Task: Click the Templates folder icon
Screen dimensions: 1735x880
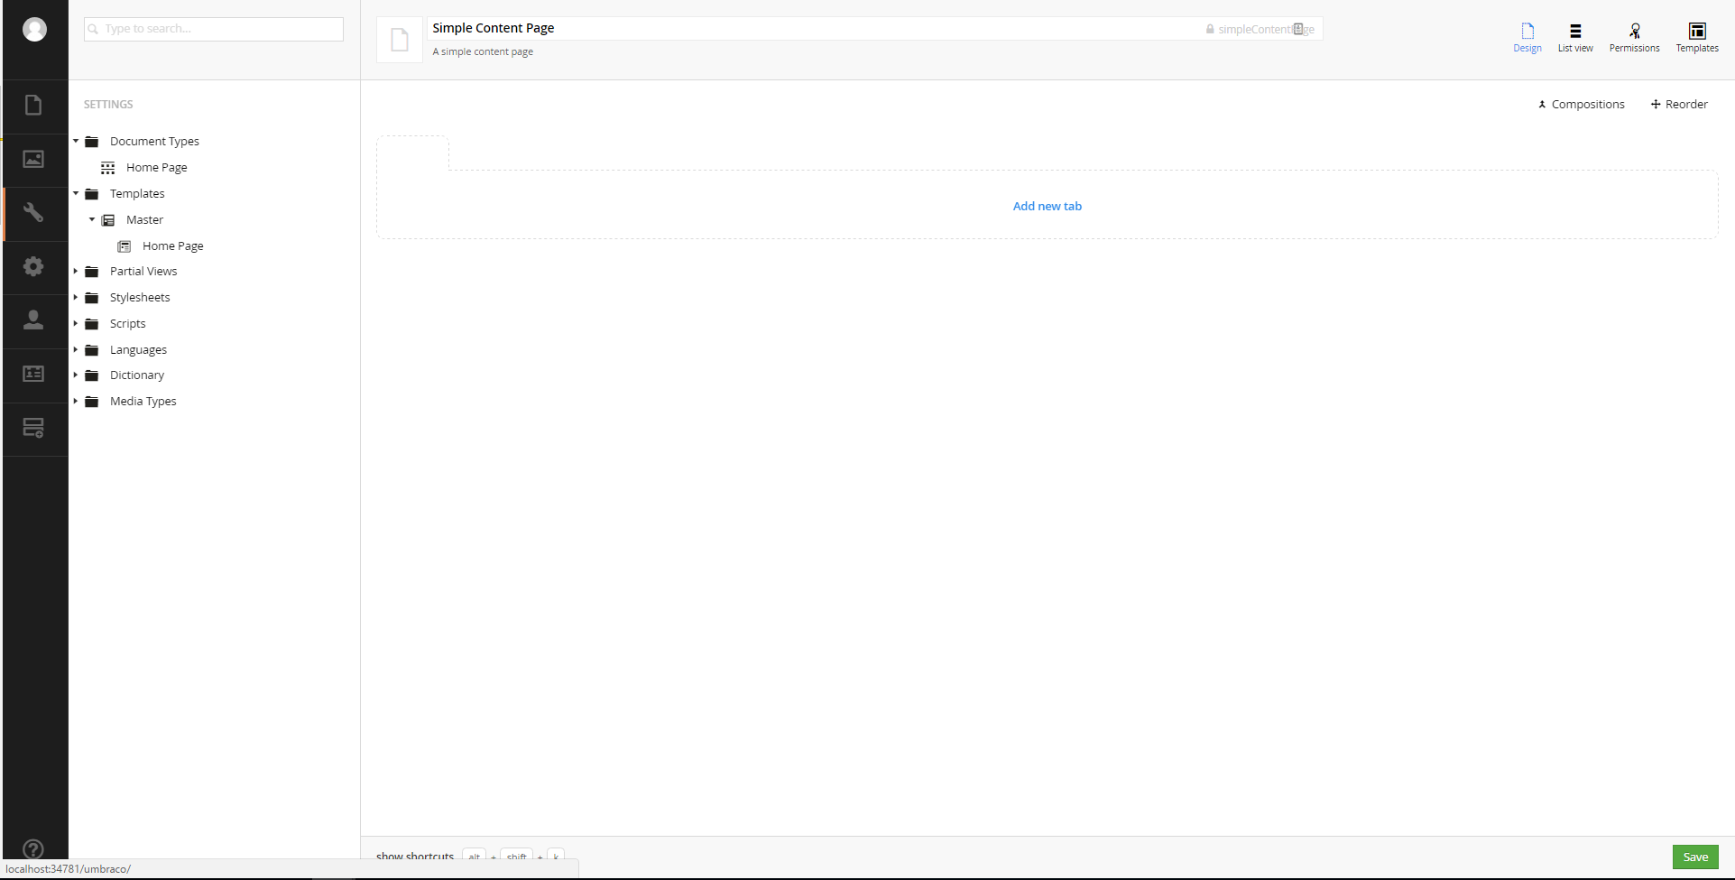Action: [92, 194]
